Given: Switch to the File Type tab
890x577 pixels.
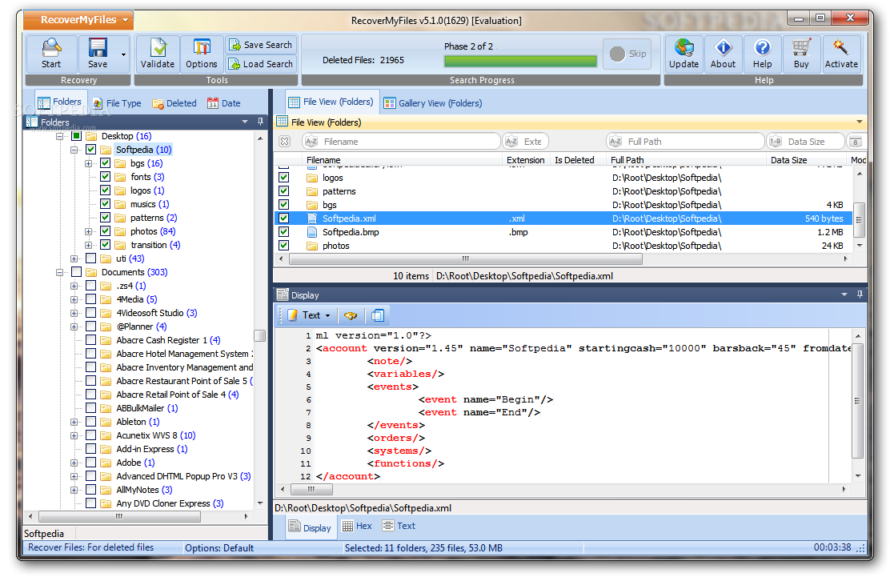Looking at the screenshot, I should pyautogui.click(x=117, y=103).
